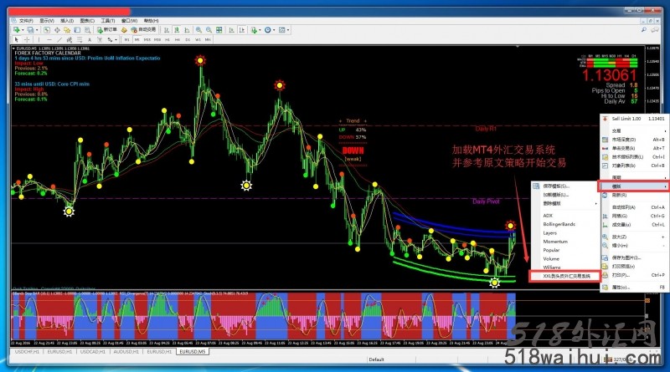Open the 工具(T) menu
This screenshot has height=372, width=670.
click(x=106, y=18)
